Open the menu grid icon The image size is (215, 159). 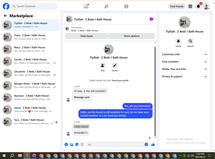(190, 6)
